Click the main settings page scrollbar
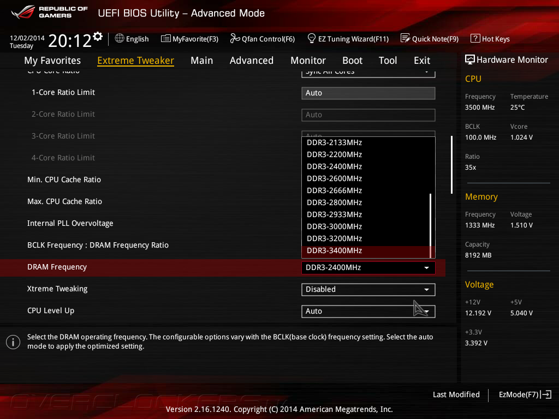This screenshot has width=559, height=419. tap(451, 165)
